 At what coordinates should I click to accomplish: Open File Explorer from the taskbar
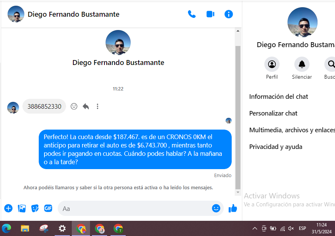point(25,228)
